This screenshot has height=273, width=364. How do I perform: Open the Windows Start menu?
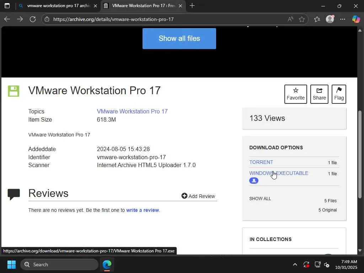pos(11,264)
